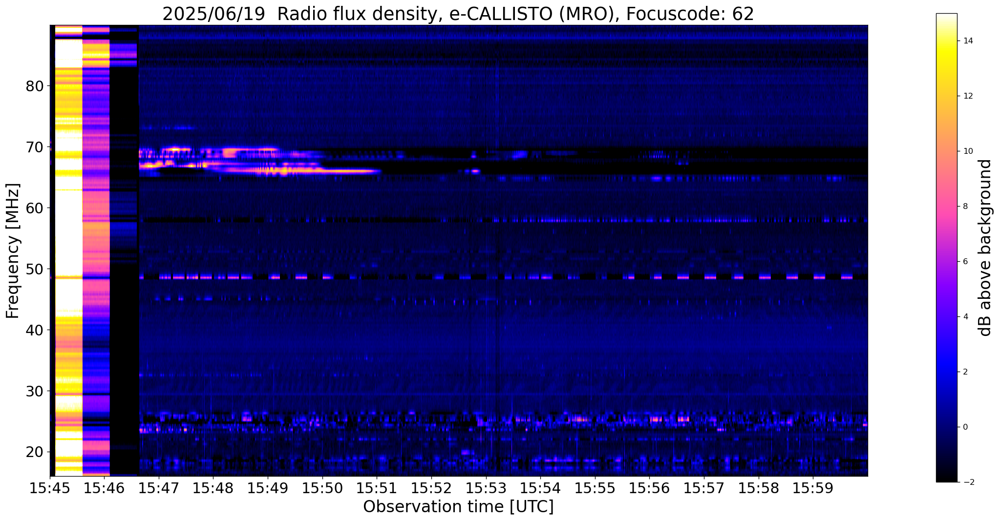This screenshot has width=1000, height=521.
Task: Click the 15:48 time tick label
Action: coord(213,488)
